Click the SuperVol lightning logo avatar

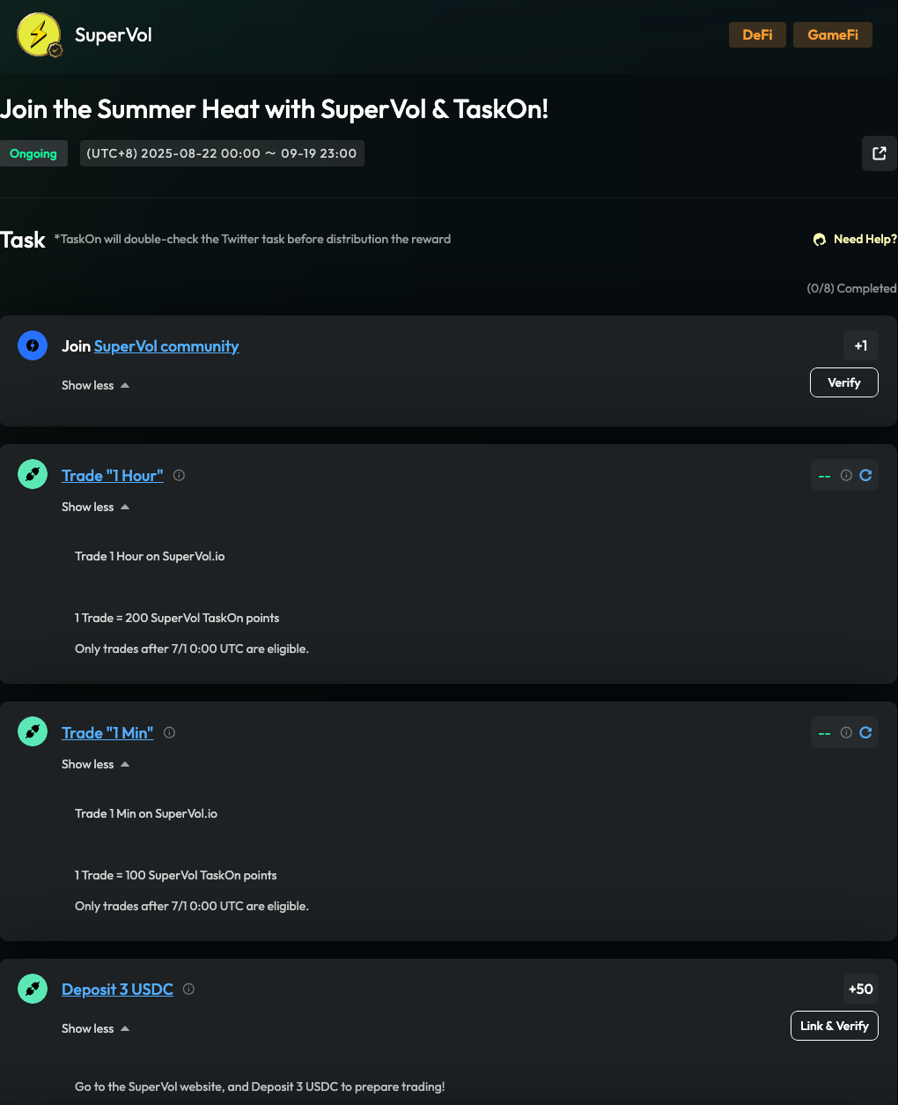click(x=39, y=35)
